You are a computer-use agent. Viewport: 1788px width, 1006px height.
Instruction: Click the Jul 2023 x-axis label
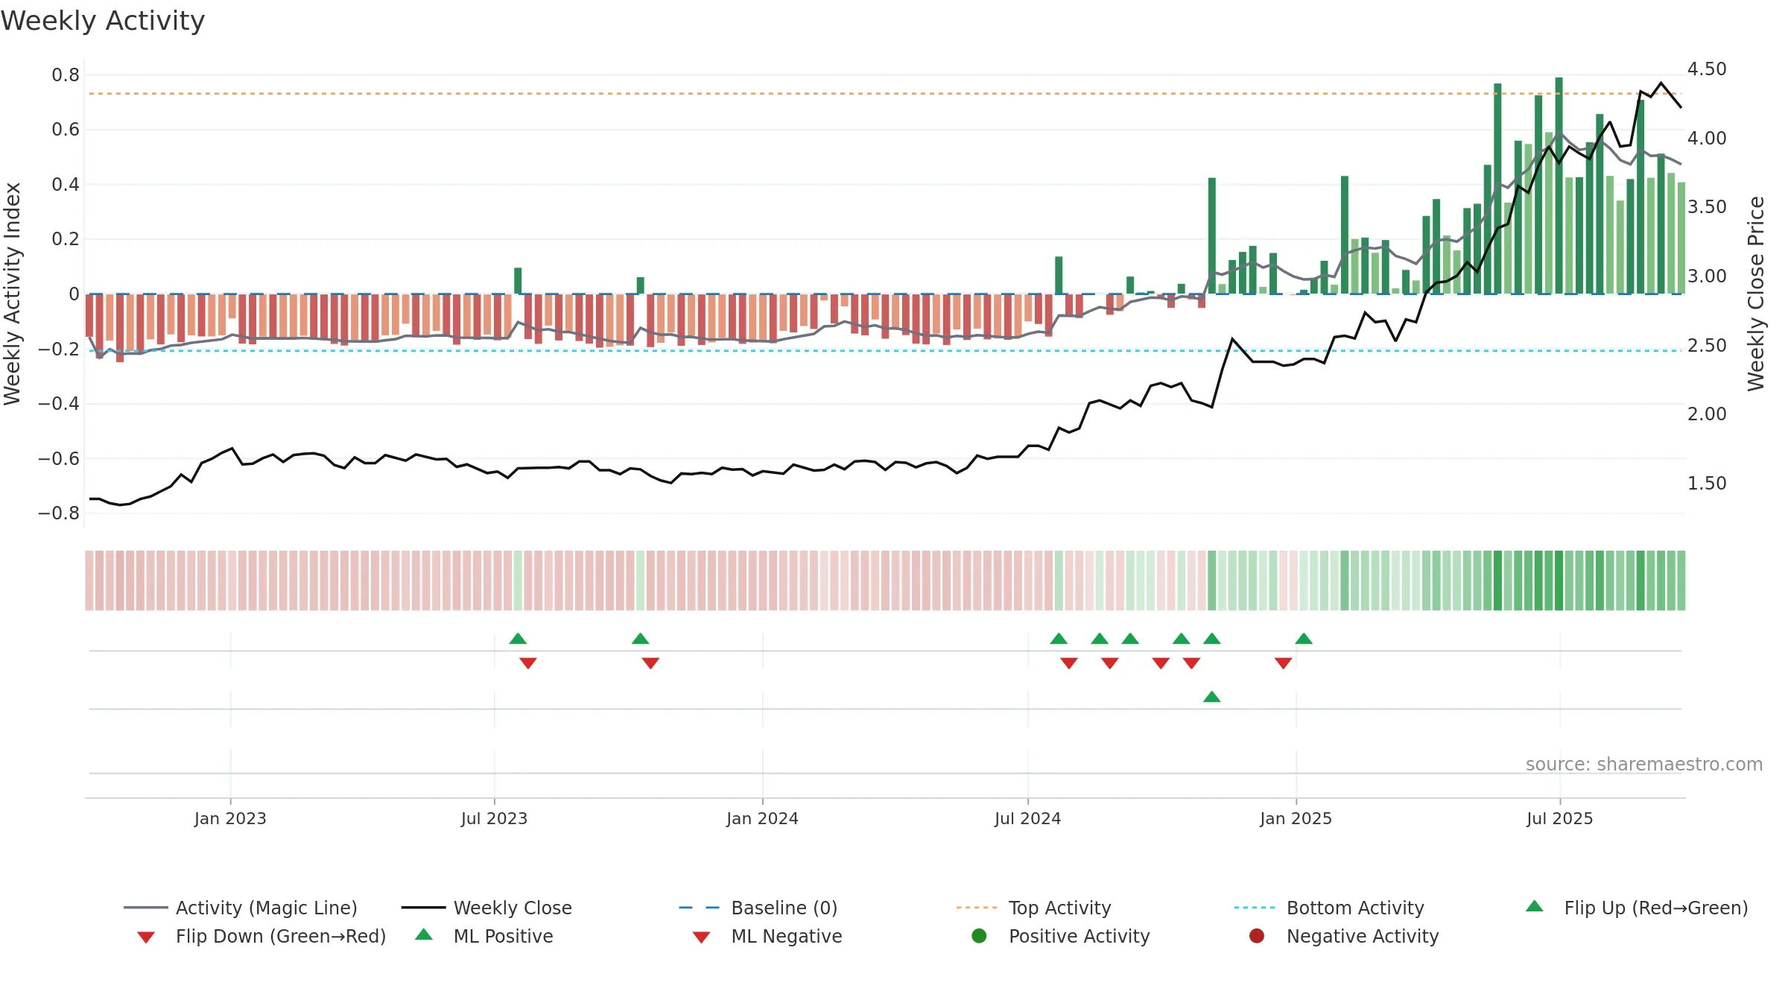(494, 818)
